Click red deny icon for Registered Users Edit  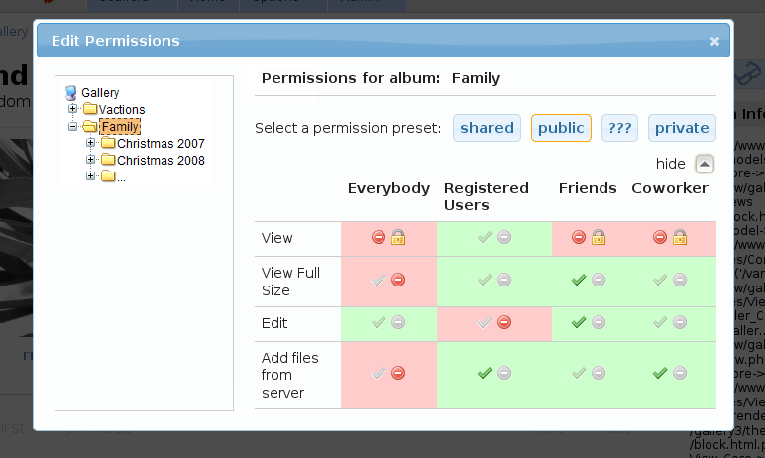coord(504,323)
